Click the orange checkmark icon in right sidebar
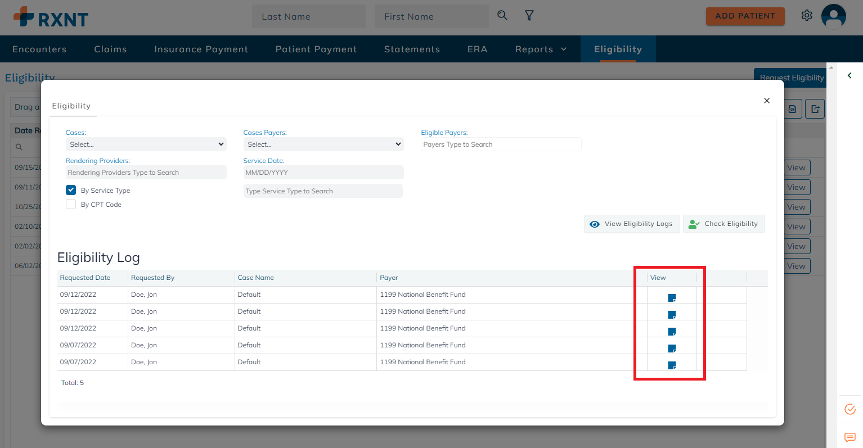Viewport: 863px width, 448px height. 849,409
